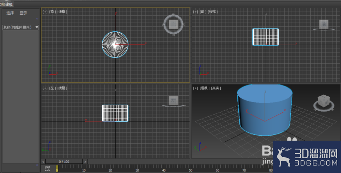The width and height of the screenshot is (341, 173).
Task: Open the [线框] shading menu in 前 viewport
Action: [x=213, y=12]
